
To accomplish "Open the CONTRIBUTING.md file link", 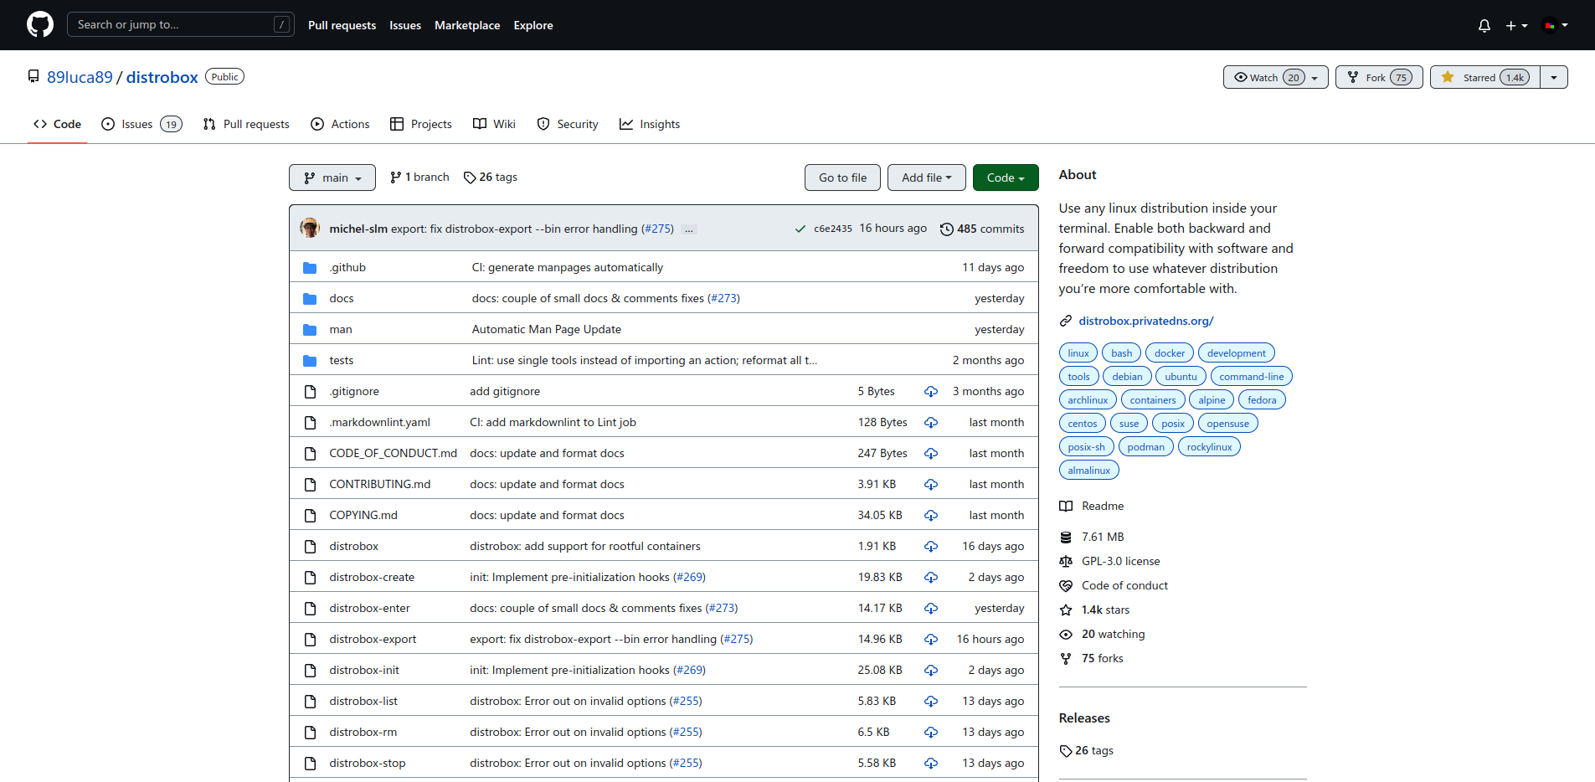I will tap(379, 483).
